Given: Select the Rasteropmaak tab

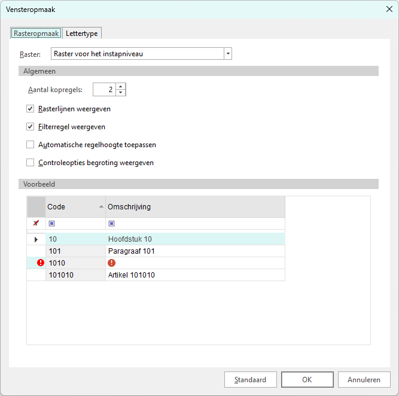Looking at the screenshot, I should click(x=36, y=33).
